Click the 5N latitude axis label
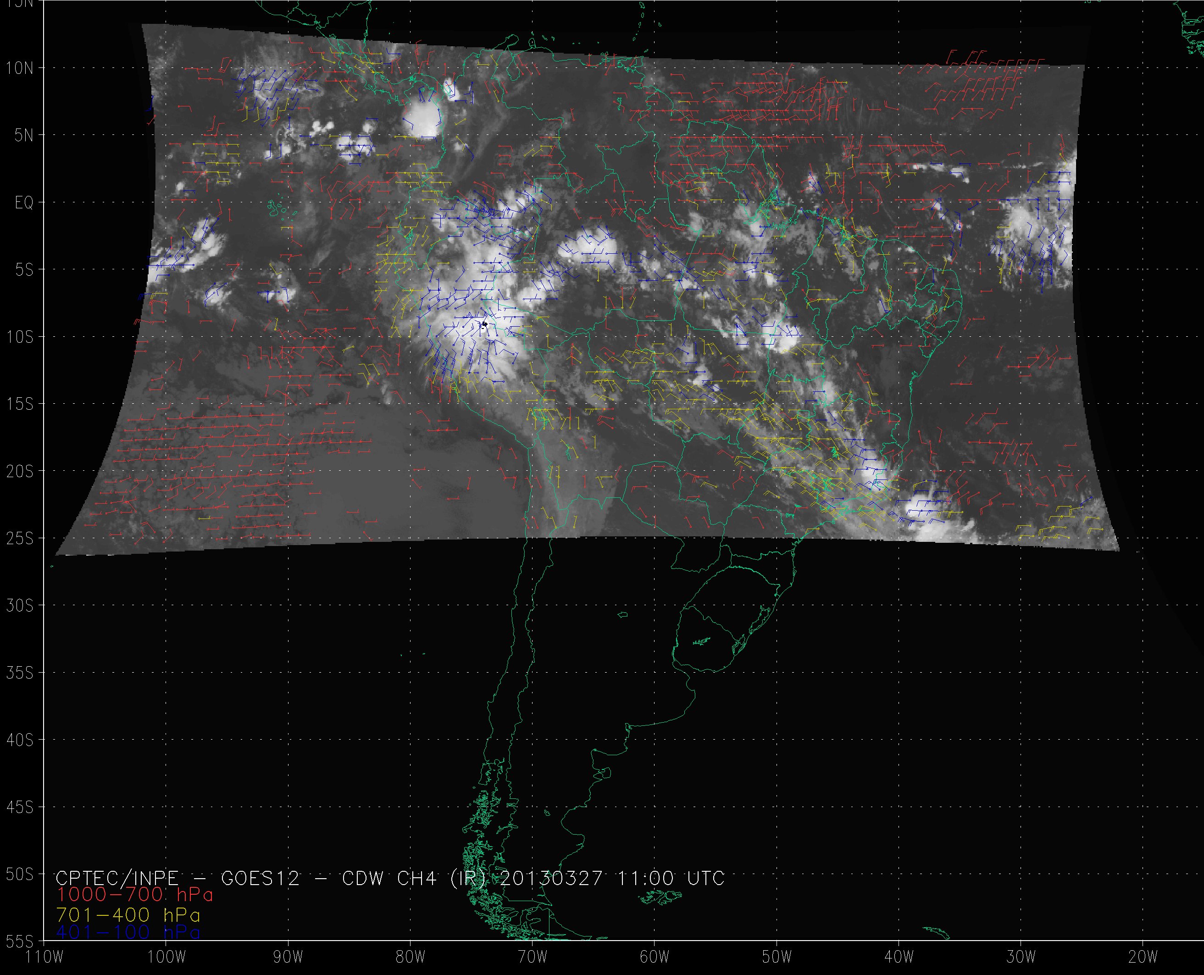 click(x=23, y=135)
